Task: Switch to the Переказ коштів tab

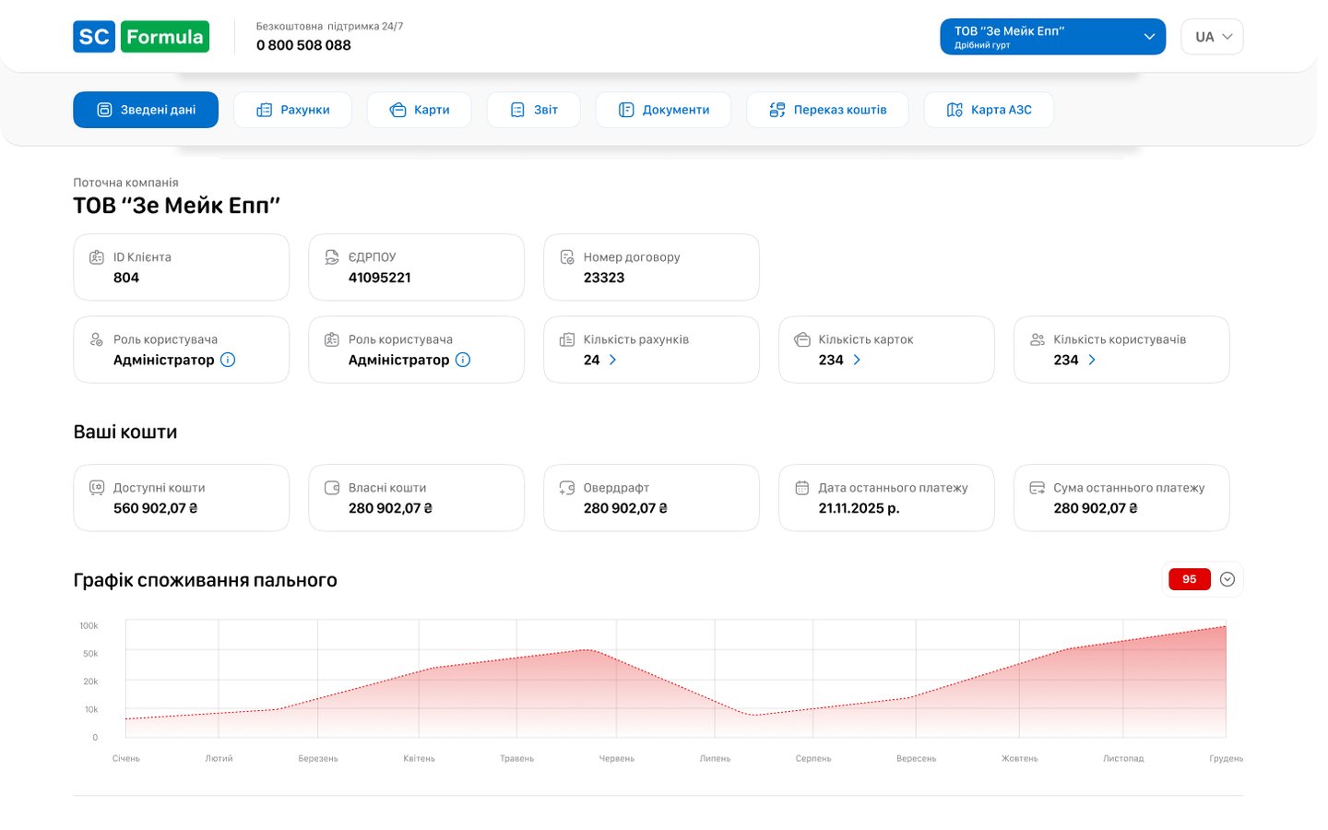Action: tap(827, 110)
